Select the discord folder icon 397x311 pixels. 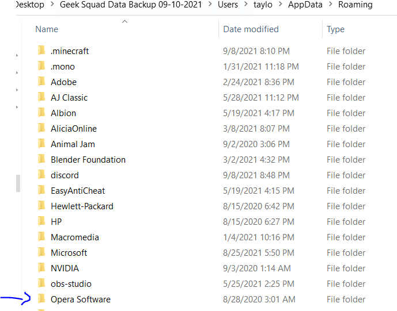41,175
